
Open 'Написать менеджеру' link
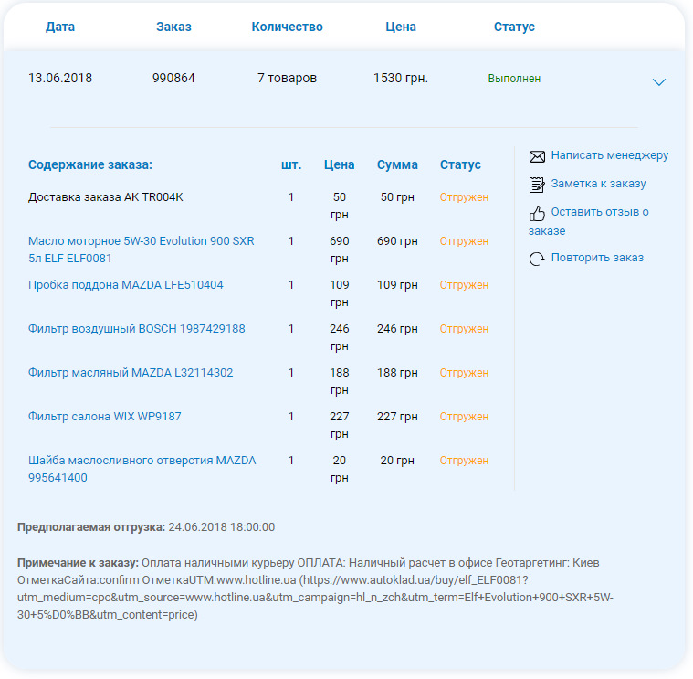click(x=610, y=155)
